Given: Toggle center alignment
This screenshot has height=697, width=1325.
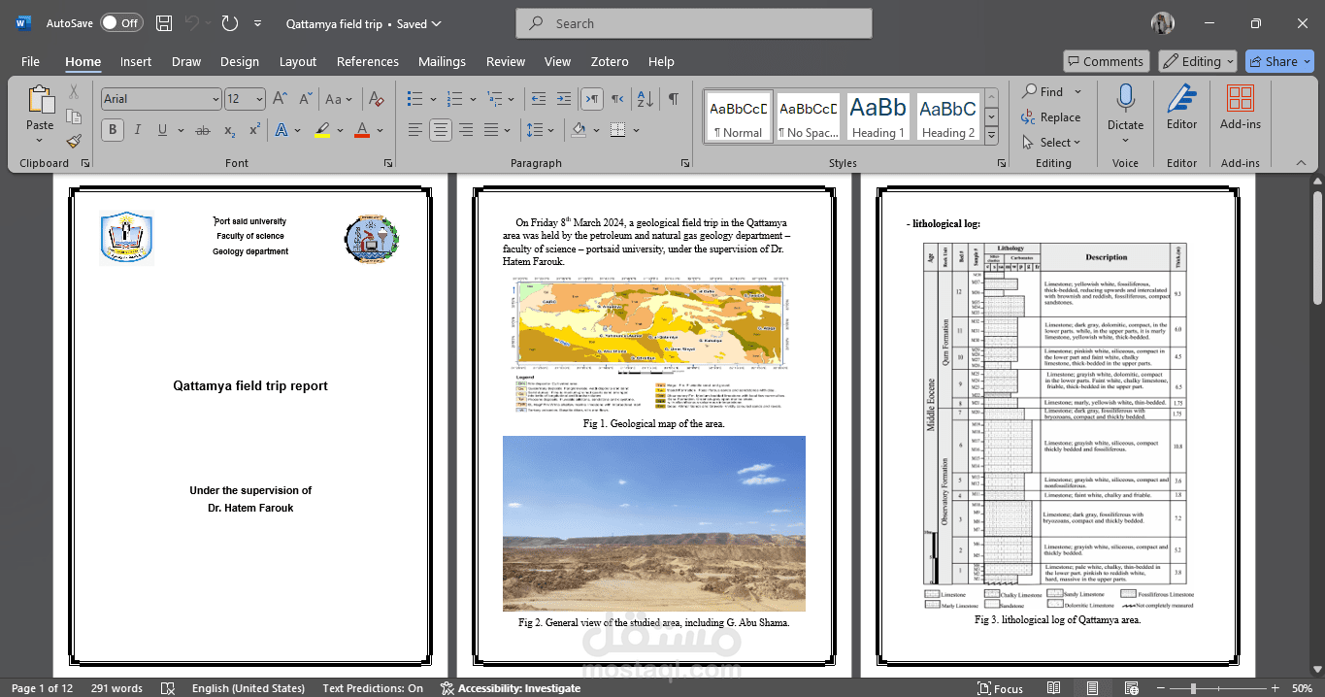Looking at the screenshot, I should click(x=441, y=130).
